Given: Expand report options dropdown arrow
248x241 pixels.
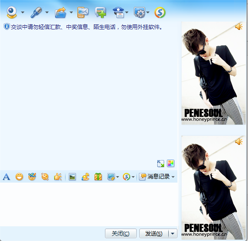Looking at the screenshot, I should coord(127,12).
